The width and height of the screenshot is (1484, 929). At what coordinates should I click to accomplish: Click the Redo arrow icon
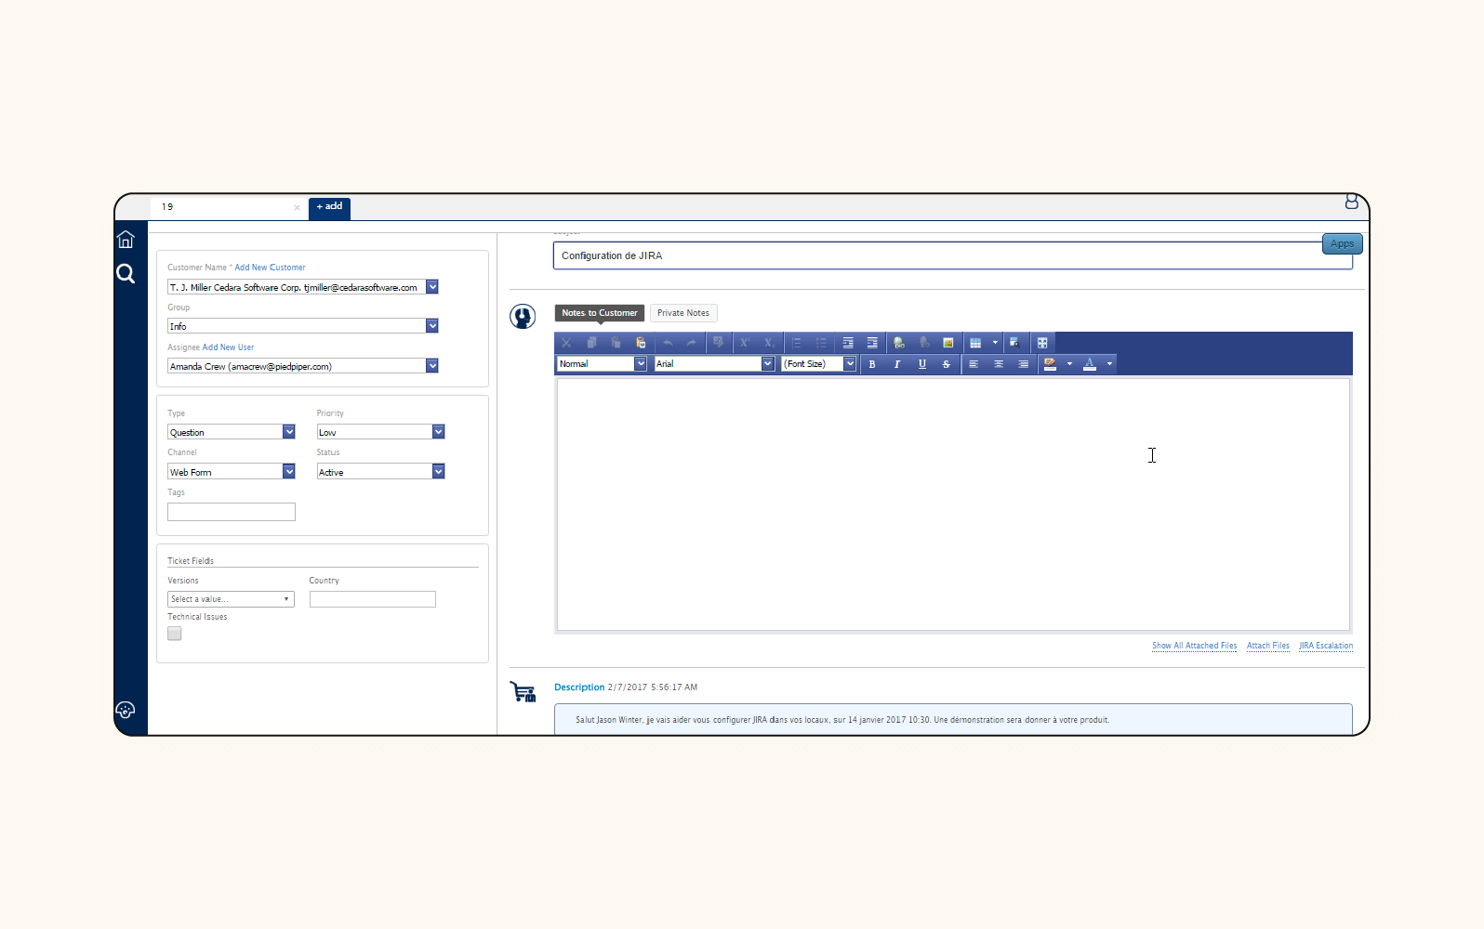tap(692, 343)
